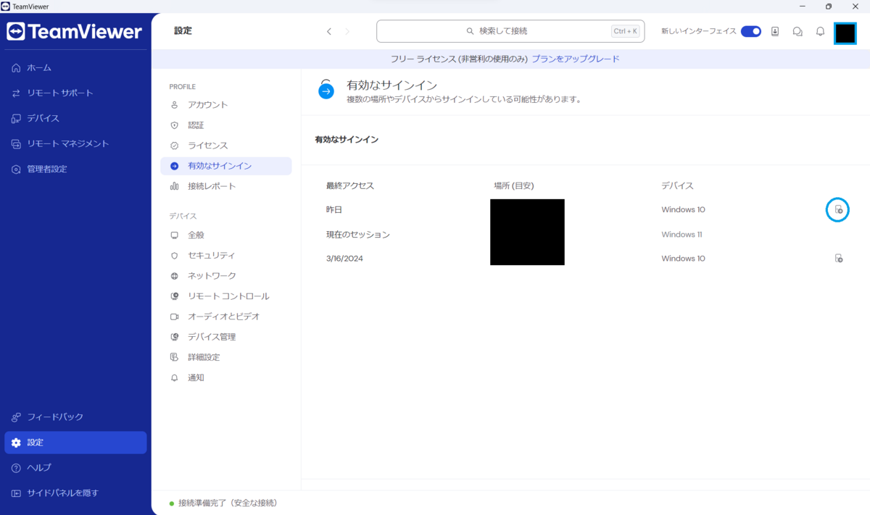Click sign-out icon for 3/16/2024 row
870x515 pixels.
[x=838, y=259]
